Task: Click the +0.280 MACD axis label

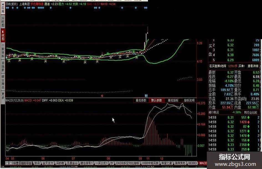Action: point(201,114)
